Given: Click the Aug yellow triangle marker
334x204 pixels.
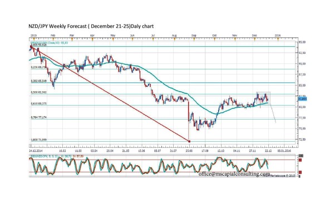Looking at the screenshot, I should pyautogui.click(x=174, y=39).
